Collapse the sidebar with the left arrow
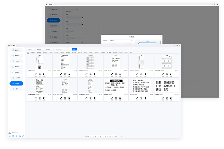The height and width of the screenshot is (149, 224). [x=26, y=92]
